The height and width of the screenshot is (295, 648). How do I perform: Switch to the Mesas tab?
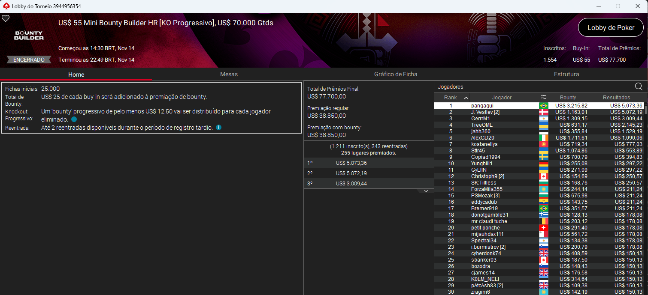coord(229,74)
